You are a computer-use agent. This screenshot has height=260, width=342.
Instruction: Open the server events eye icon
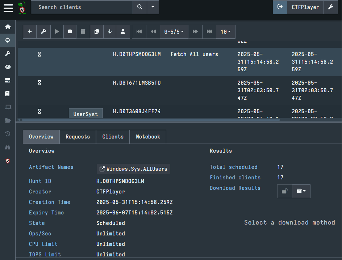(8, 67)
